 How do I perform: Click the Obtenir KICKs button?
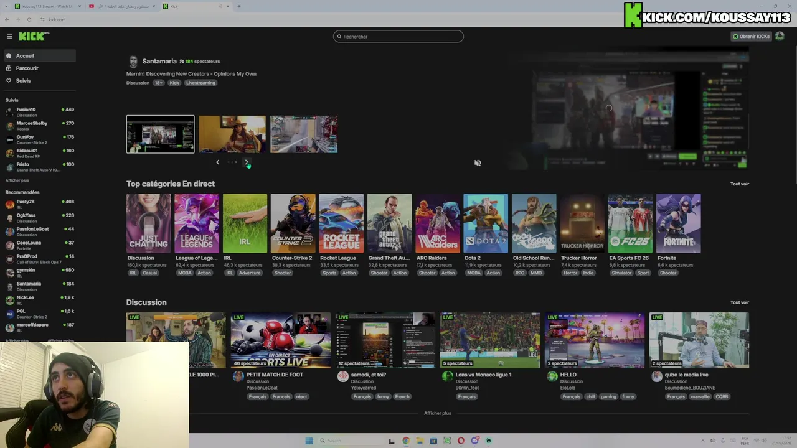(751, 37)
